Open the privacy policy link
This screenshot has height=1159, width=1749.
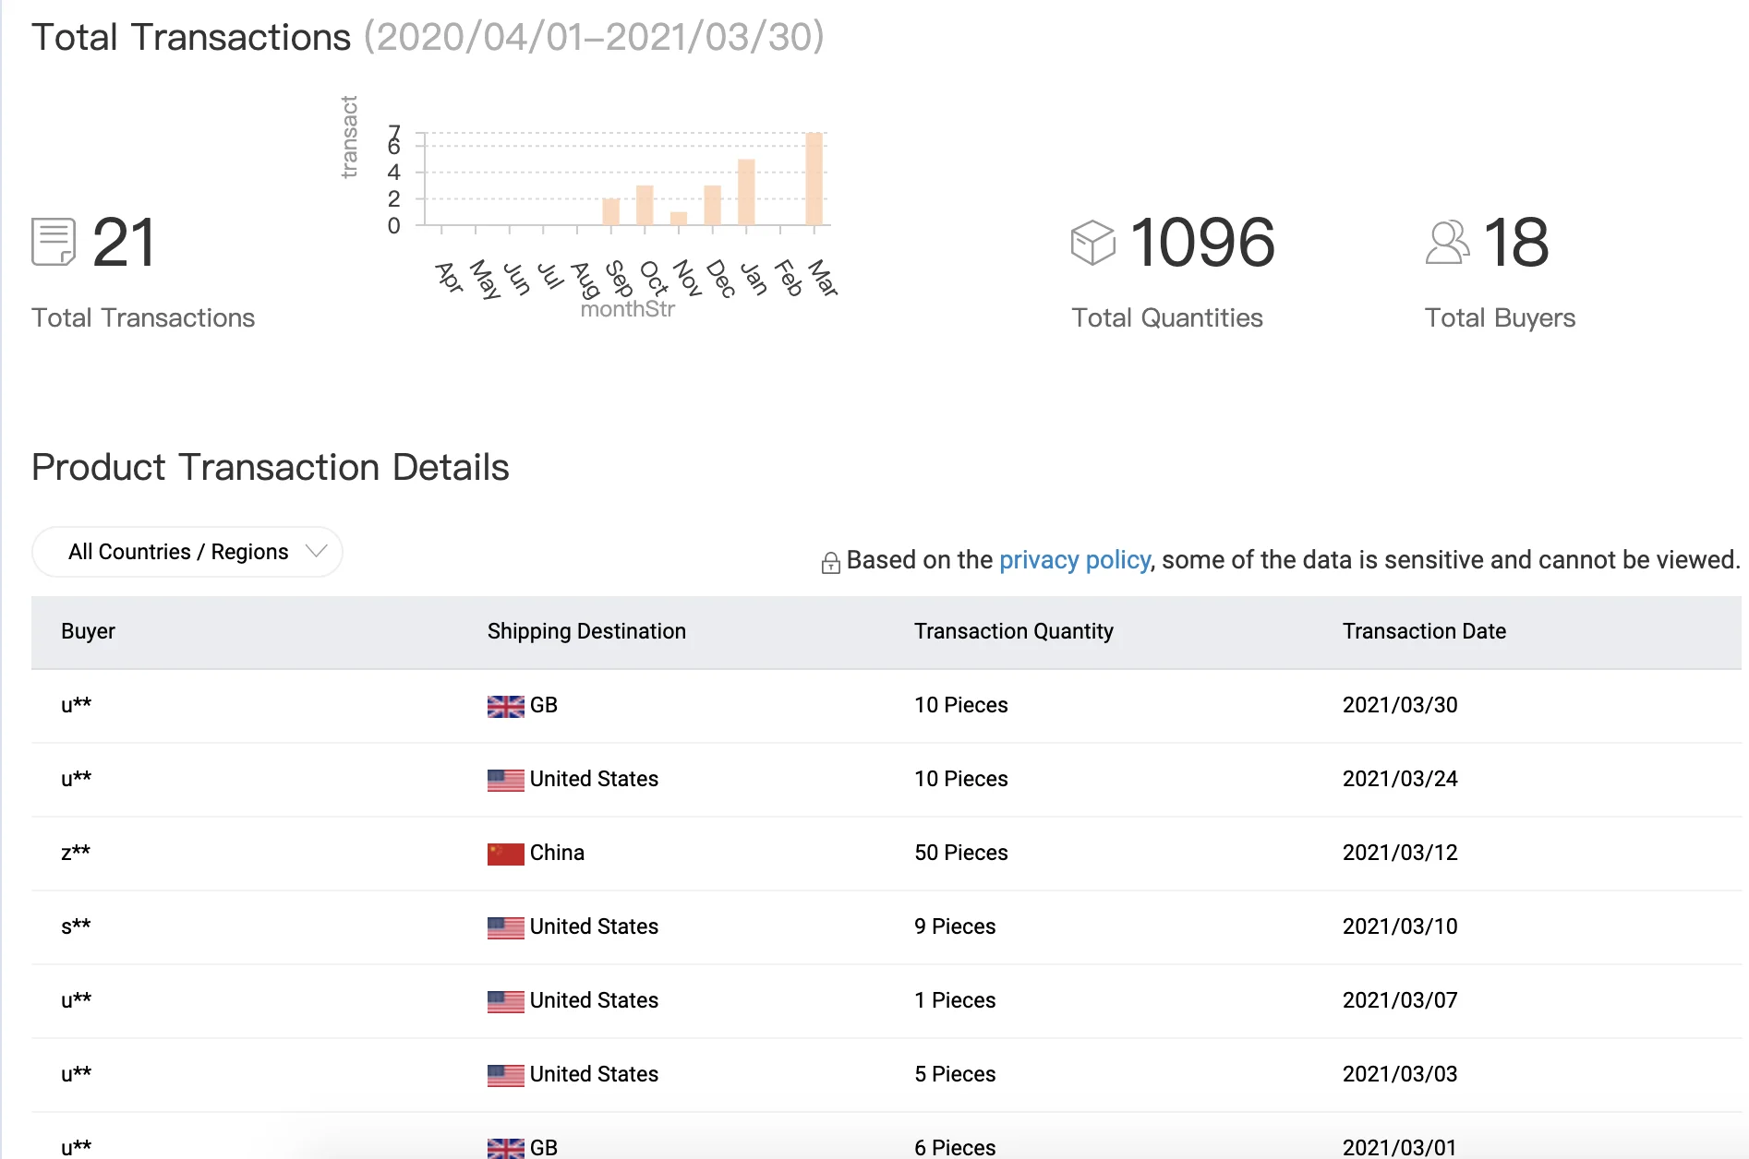[x=1074, y=560]
